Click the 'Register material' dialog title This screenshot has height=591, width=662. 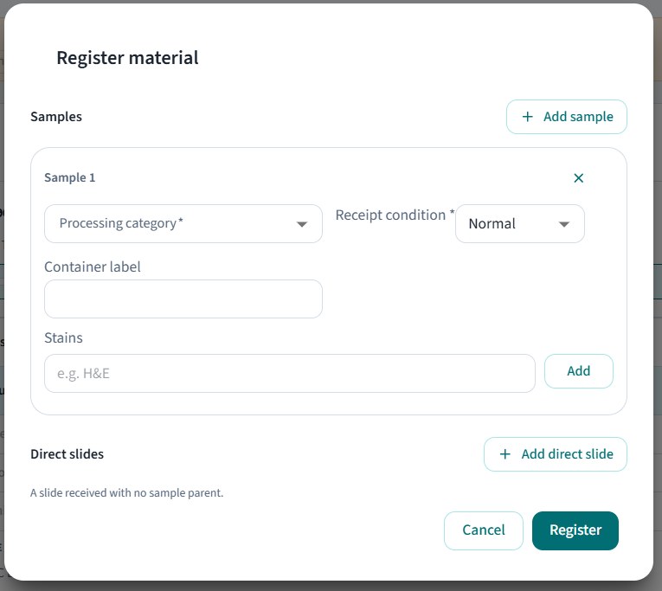tap(127, 58)
